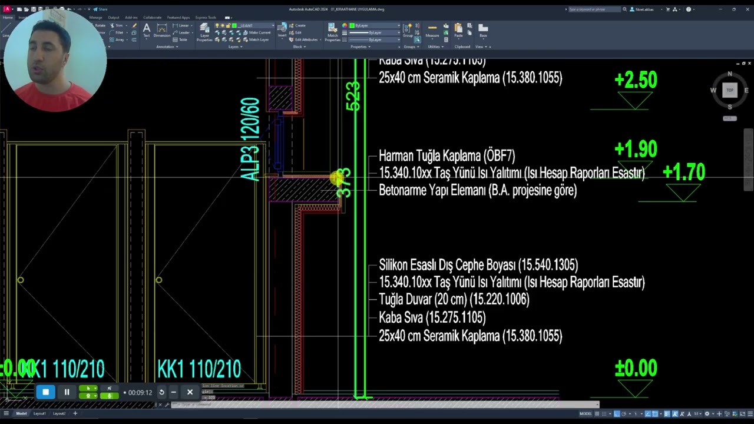Toggle the MODEL space status button
The image size is (754, 424).
point(586,413)
